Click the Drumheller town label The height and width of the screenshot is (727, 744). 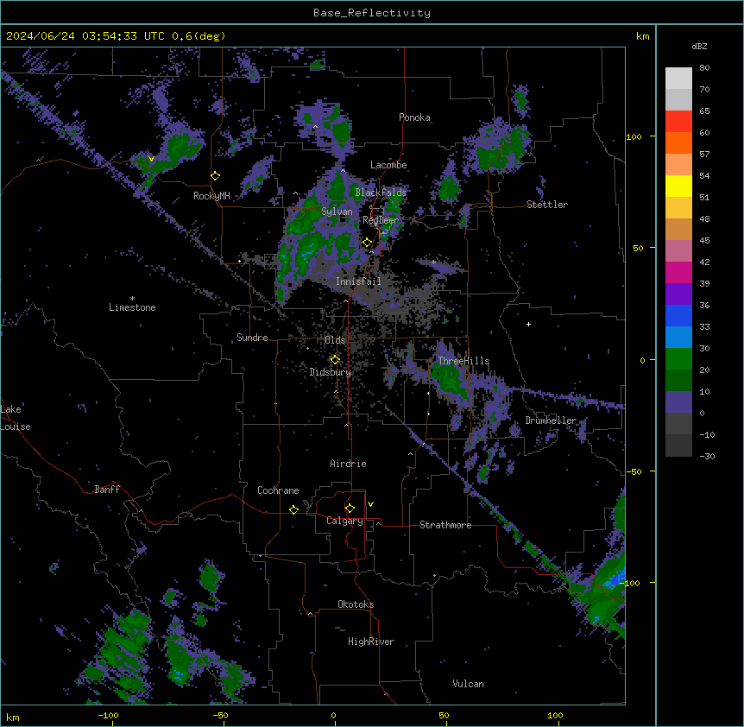[x=551, y=420]
